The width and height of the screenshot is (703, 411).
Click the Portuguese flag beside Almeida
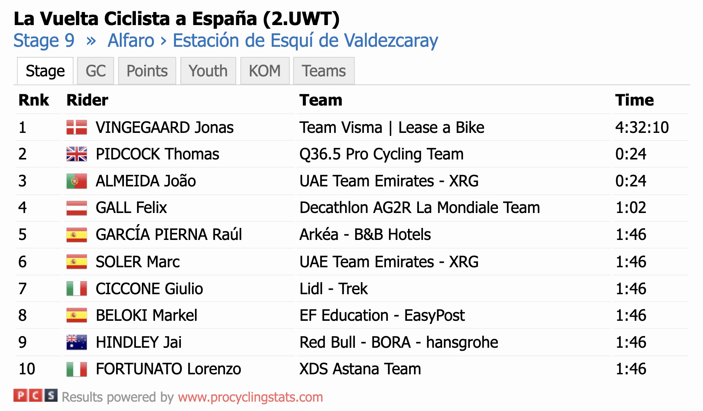tap(76, 181)
